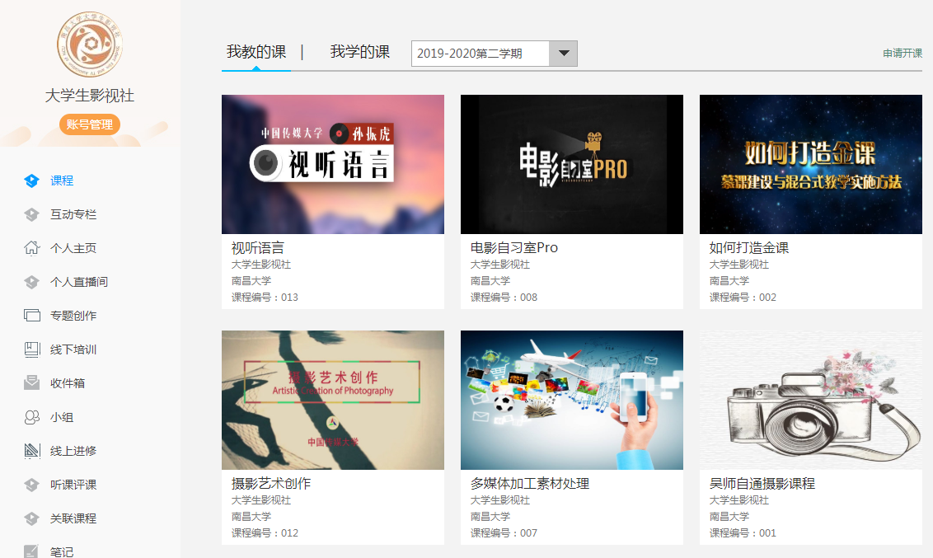
Task: Open 互动专栏 via its sidebar icon
Action: tap(32, 214)
